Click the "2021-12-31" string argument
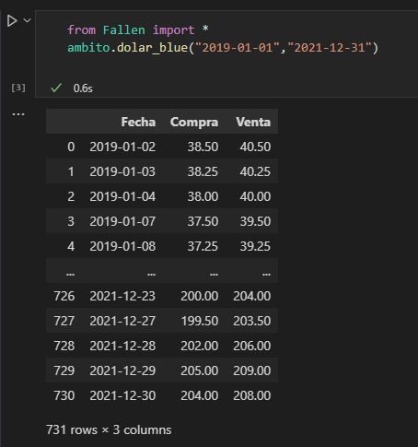This screenshot has width=418, height=447. [x=330, y=48]
